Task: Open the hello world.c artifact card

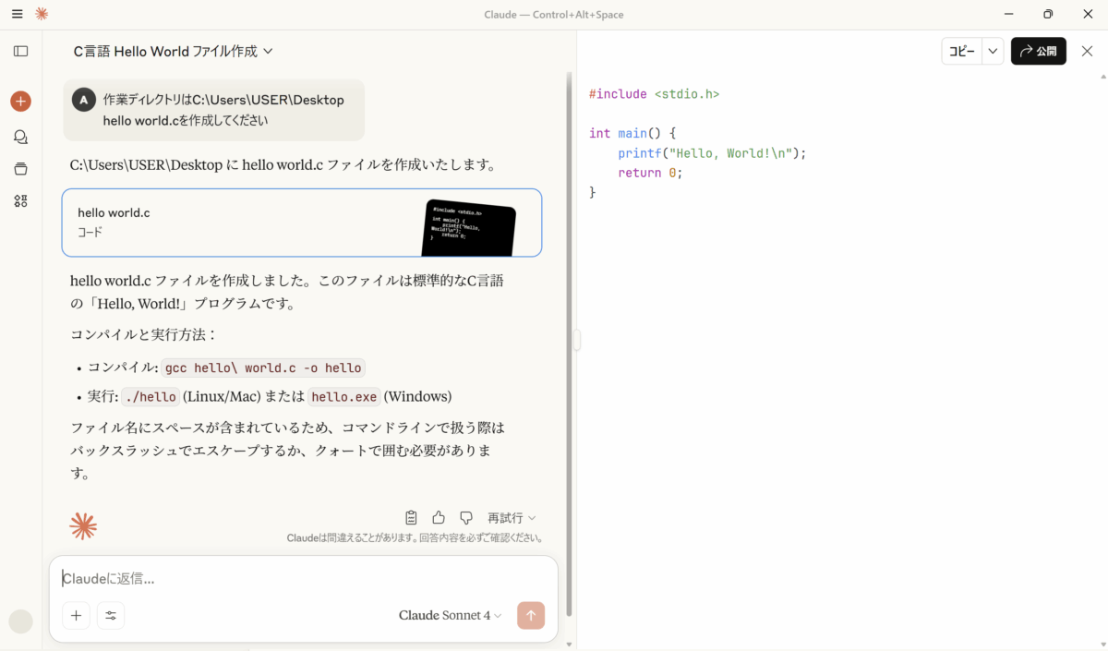Action: [x=302, y=223]
